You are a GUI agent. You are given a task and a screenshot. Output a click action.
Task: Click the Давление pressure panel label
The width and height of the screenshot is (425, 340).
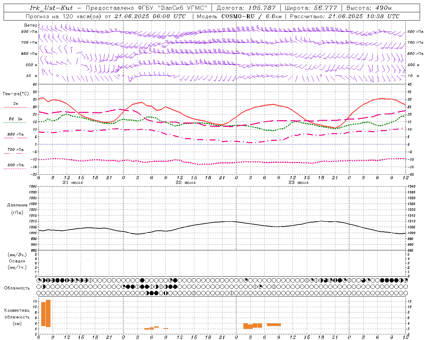click(x=17, y=205)
